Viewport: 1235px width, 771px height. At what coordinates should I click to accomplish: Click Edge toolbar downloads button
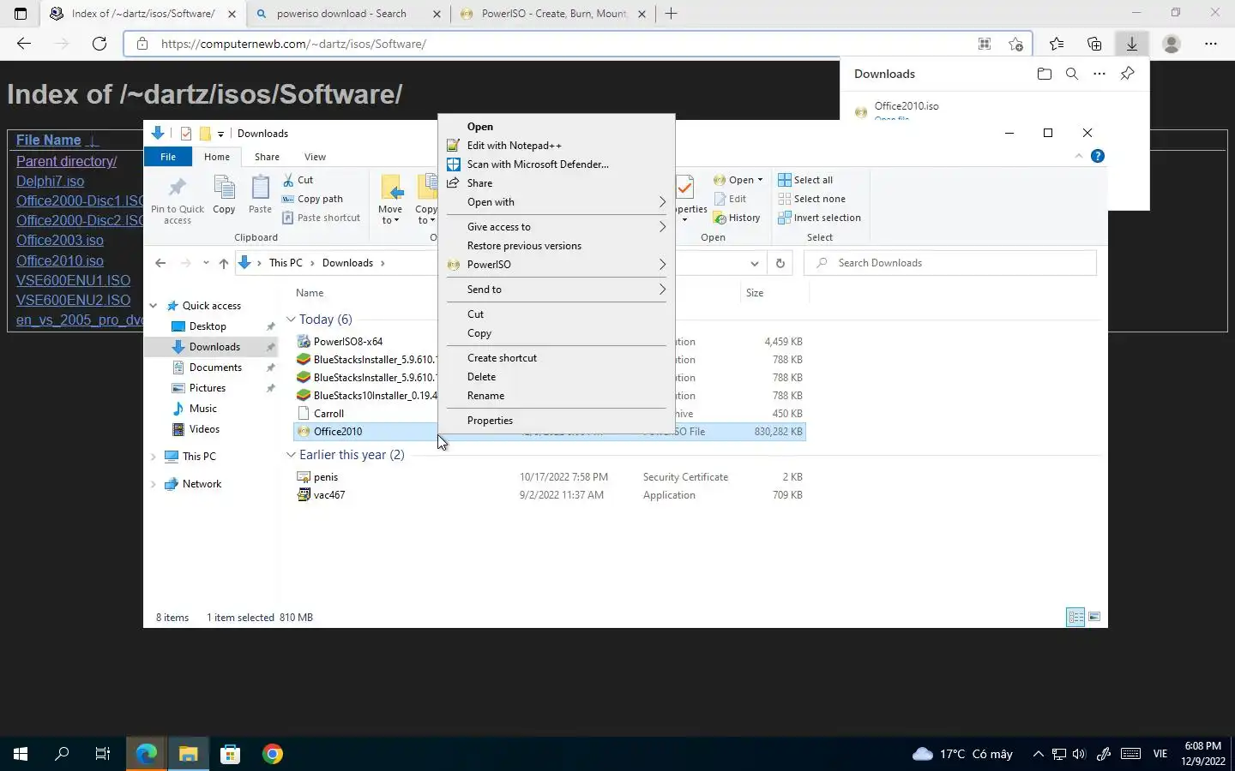pyautogui.click(x=1131, y=44)
